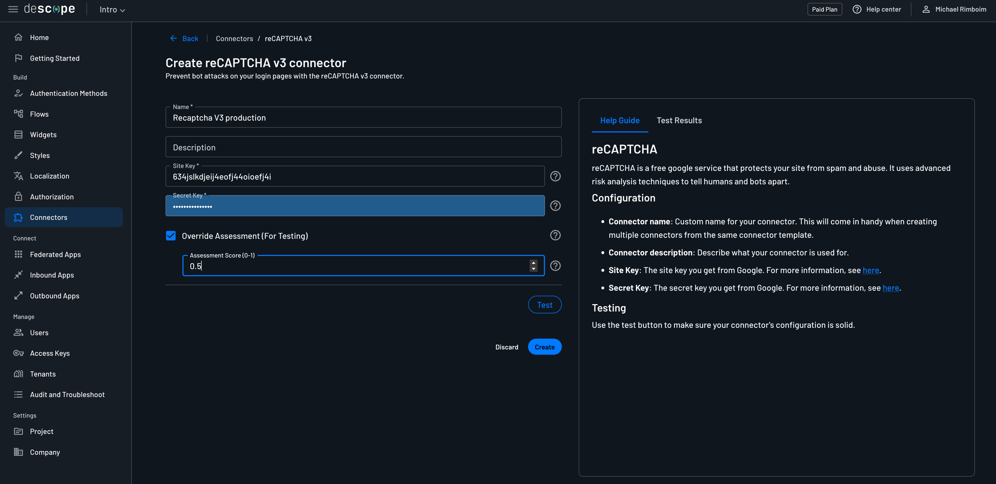
Task: Click the Connectors puzzle icon
Action: [x=18, y=218]
